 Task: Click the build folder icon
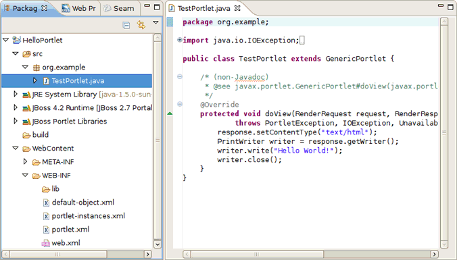[x=26, y=135]
